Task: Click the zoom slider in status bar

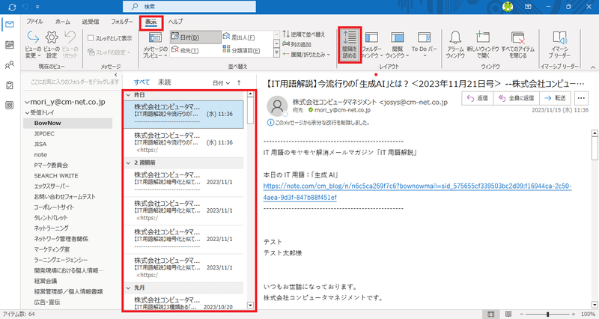Action: click(548, 314)
